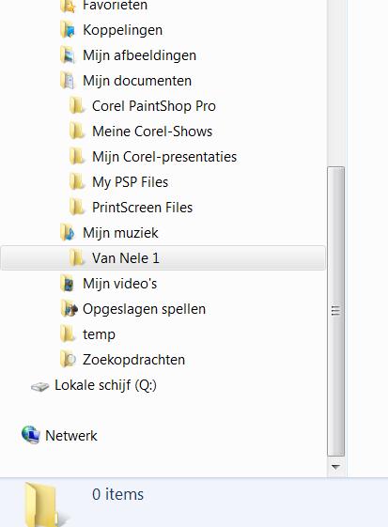Click the Mijn documenten folder icon

tap(68, 81)
